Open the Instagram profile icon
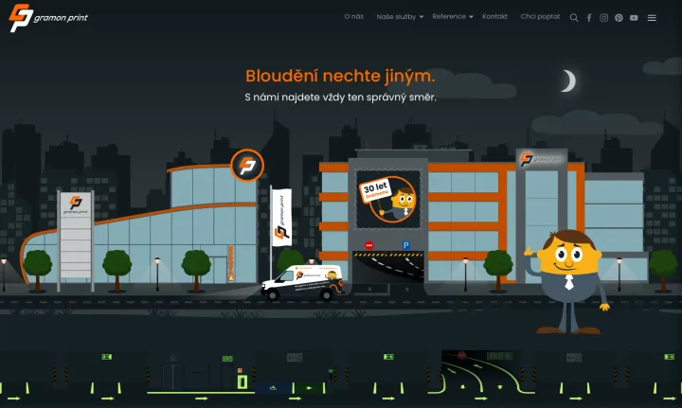 [603, 18]
